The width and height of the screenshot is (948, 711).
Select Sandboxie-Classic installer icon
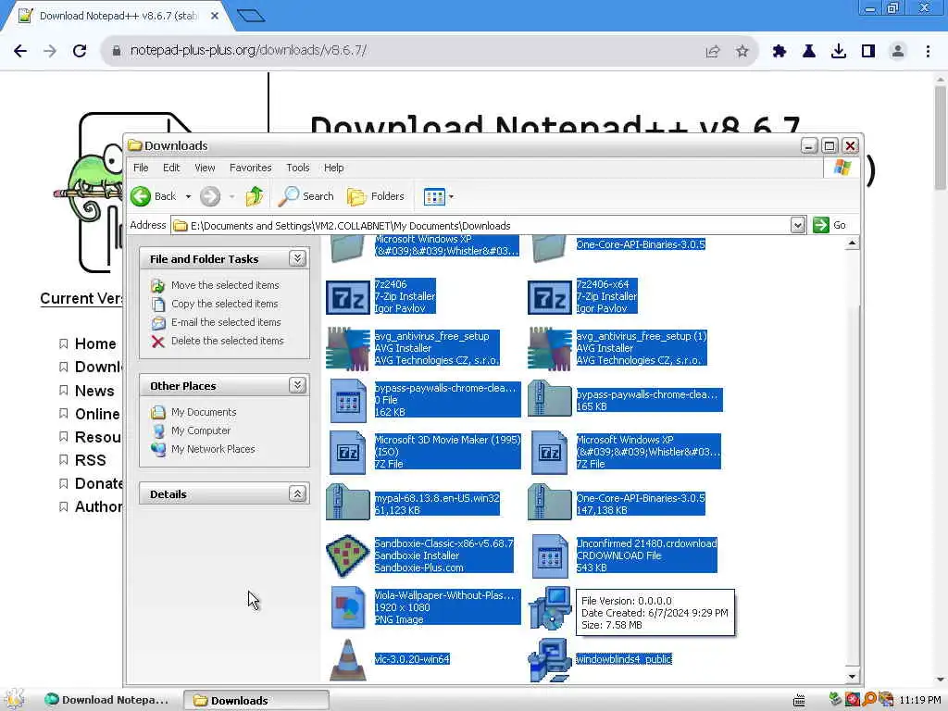(x=348, y=555)
